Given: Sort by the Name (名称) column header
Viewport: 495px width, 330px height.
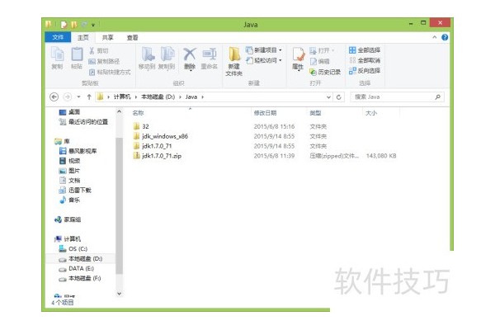Looking at the screenshot, I should pos(138,113).
